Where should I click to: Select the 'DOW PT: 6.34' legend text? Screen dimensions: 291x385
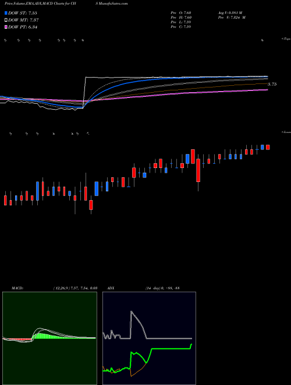(x=23, y=27)
